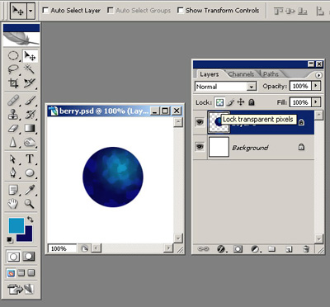Open the Opacity slider arrow
Screen dimensions: 330x307
[316, 86]
